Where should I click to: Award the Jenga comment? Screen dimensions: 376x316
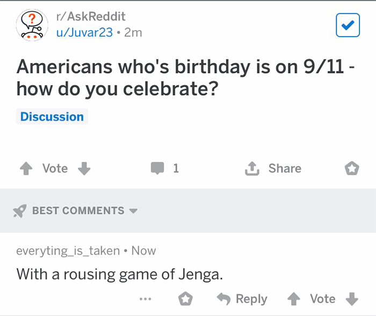[186, 299]
